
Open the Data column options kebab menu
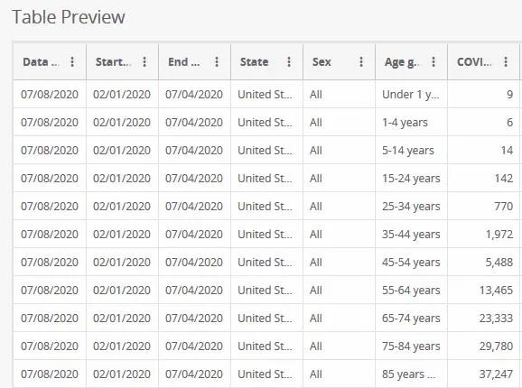pos(72,62)
